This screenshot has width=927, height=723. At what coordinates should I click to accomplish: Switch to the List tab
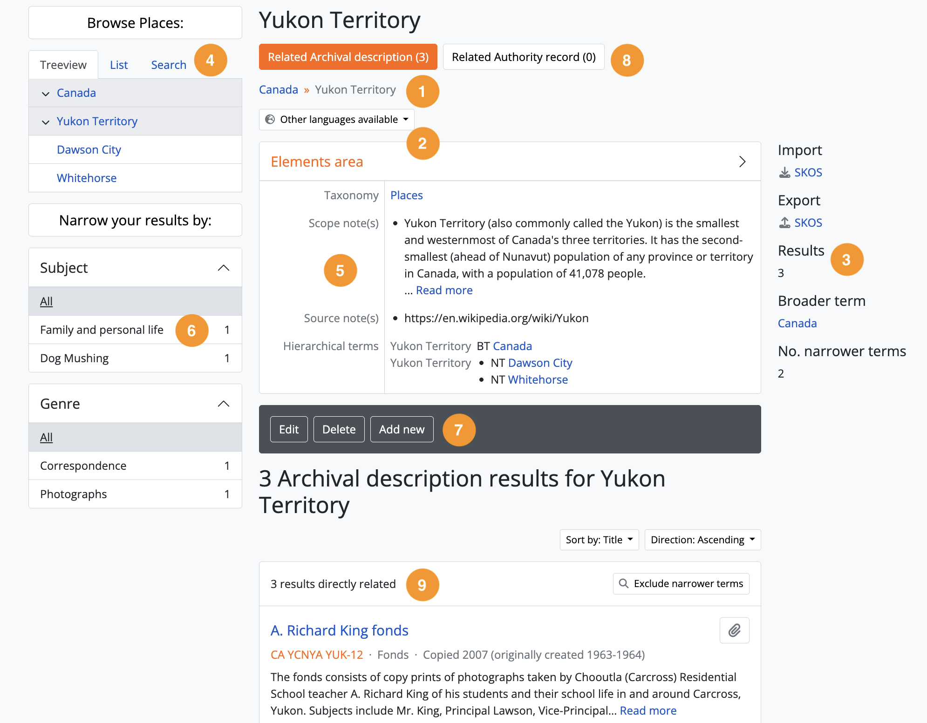point(119,65)
